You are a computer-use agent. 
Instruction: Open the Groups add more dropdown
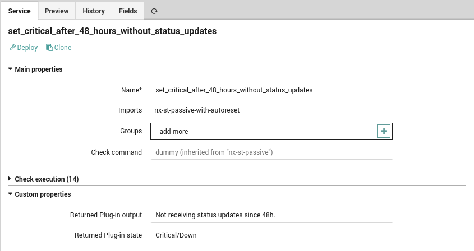click(264, 131)
